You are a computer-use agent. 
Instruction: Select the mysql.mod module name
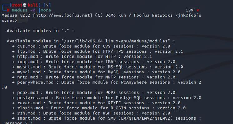click(x=29, y=72)
